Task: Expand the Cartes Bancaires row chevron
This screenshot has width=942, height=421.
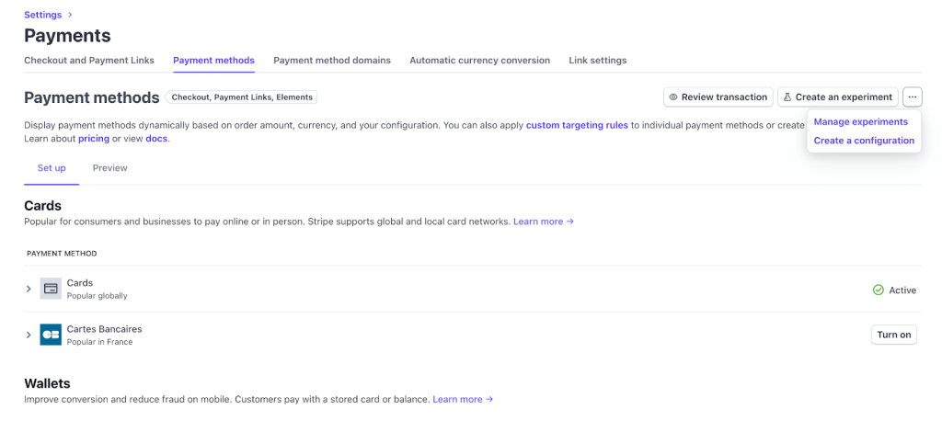Action: pos(29,335)
